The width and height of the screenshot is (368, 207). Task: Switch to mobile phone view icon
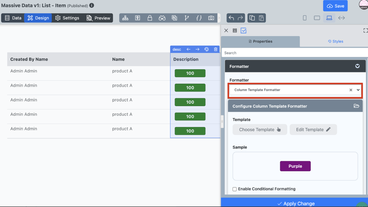click(304, 18)
